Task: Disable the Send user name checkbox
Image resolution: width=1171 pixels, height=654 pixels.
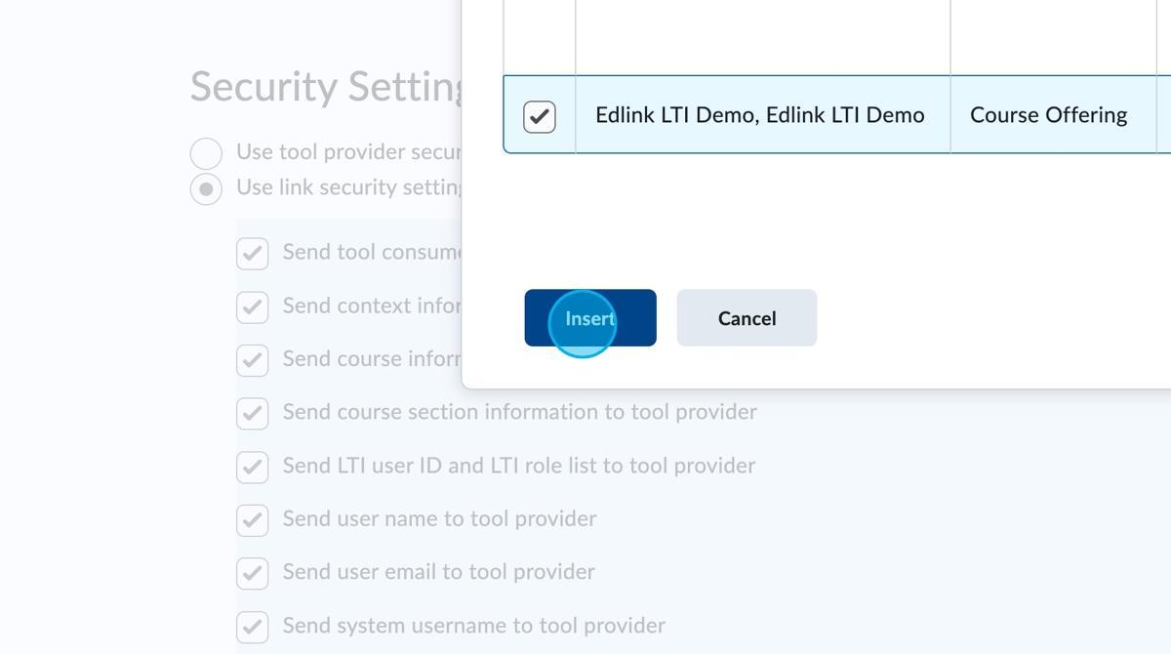Action: (x=252, y=519)
